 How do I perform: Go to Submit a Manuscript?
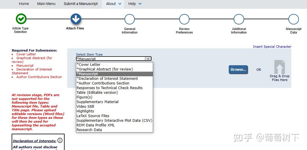(81, 4)
